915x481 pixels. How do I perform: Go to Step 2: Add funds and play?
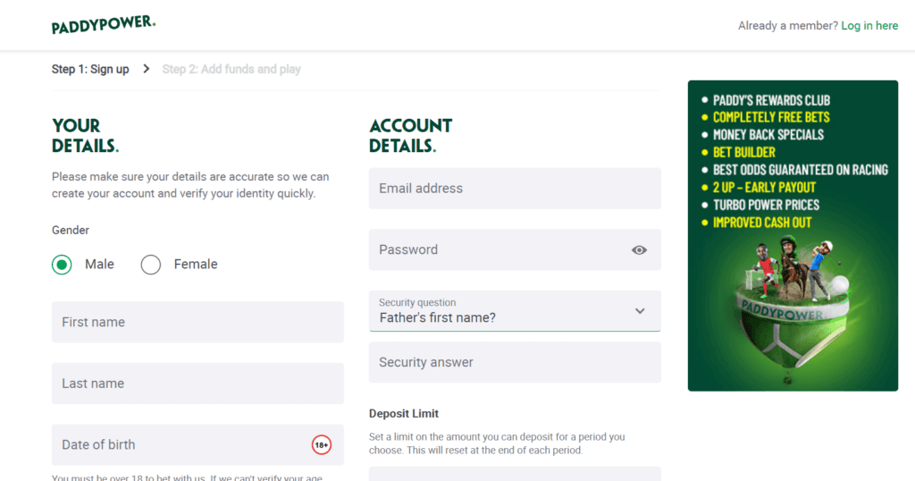231,69
